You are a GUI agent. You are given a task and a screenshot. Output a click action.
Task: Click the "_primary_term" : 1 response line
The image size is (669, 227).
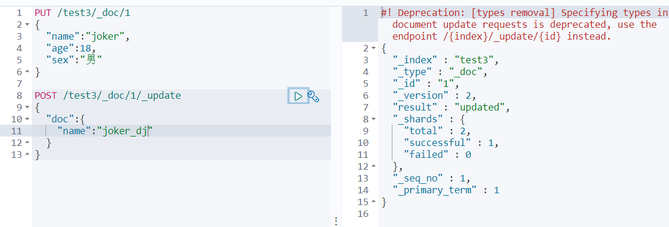[446, 190]
